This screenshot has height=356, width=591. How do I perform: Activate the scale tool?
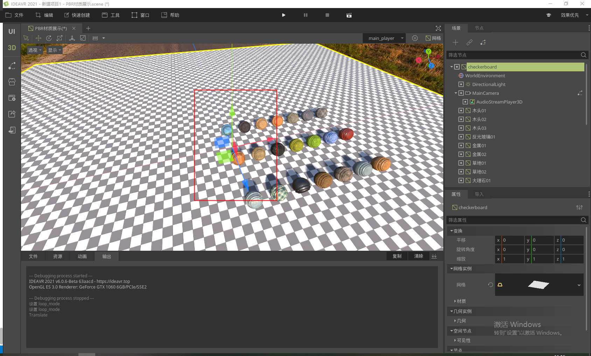point(60,38)
